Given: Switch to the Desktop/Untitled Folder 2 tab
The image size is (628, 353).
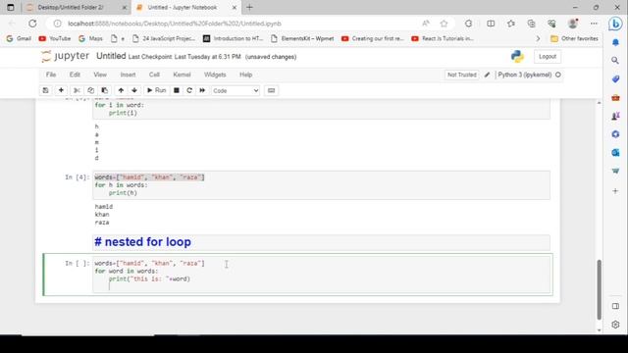Looking at the screenshot, I should click(x=71, y=7).
